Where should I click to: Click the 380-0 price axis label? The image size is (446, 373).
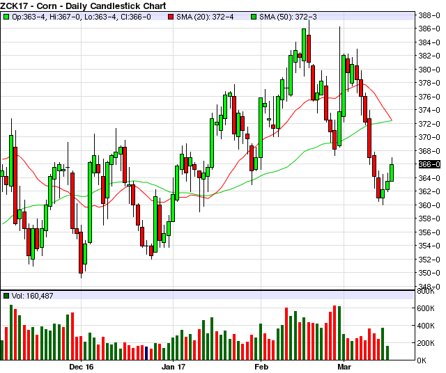(x=429, y=70)
